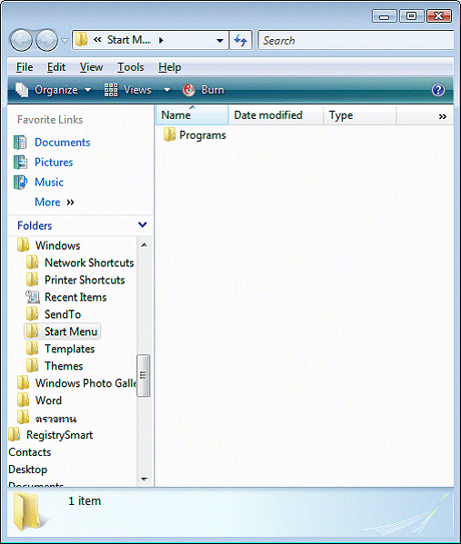Select Windows folder in the tree
The height and width of the screenshot is (544, 461).
57,245
